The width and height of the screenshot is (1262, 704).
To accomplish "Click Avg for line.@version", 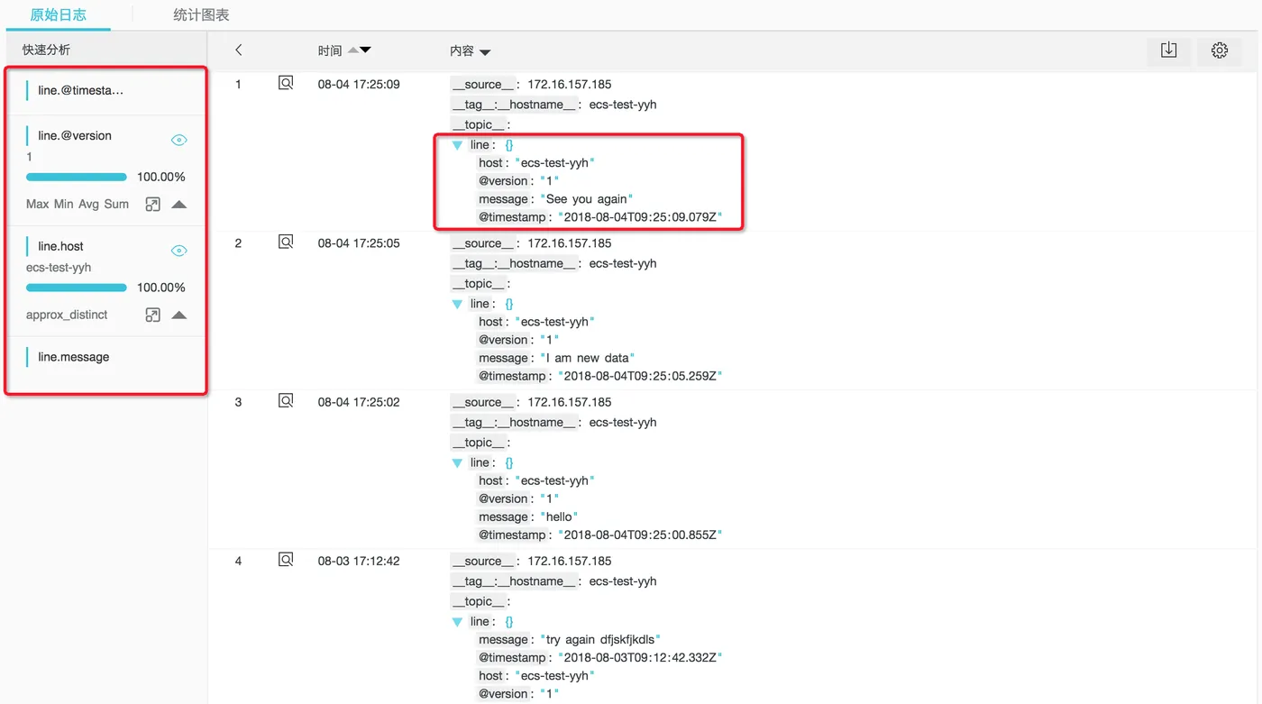I will (x=88, y=204).
